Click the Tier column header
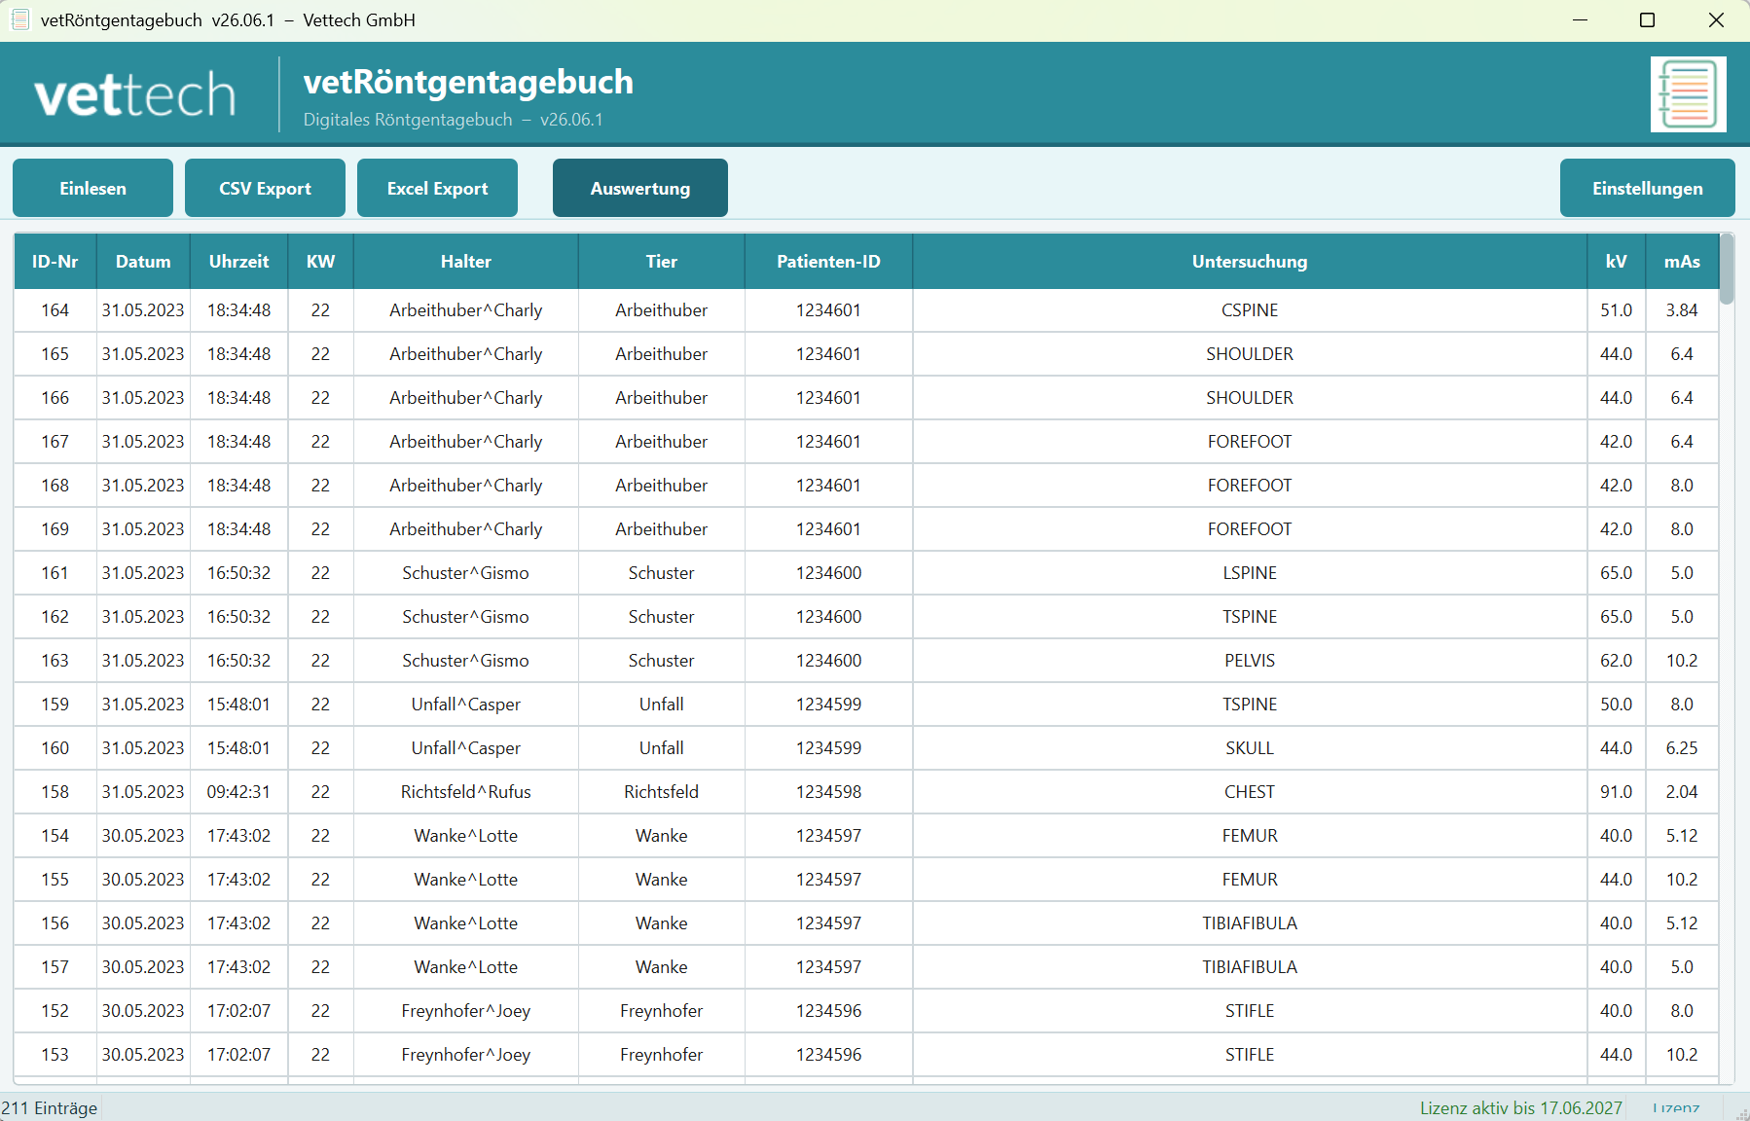 coord(662,261)
